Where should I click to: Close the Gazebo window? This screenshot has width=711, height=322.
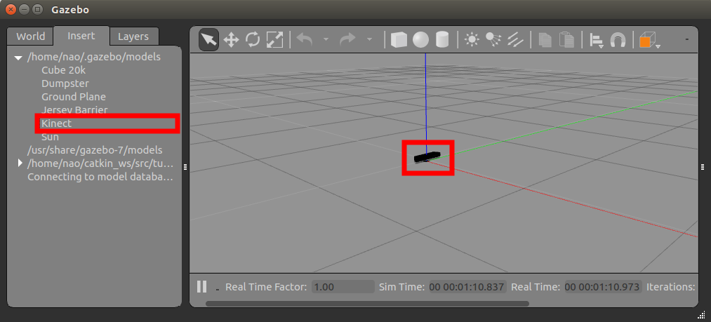pos(11,9)
